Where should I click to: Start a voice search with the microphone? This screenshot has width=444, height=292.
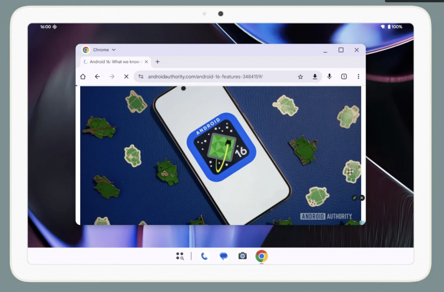(329, 76)
